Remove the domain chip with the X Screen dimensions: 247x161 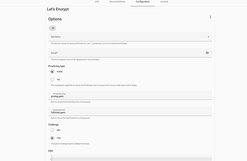[53, 28]
